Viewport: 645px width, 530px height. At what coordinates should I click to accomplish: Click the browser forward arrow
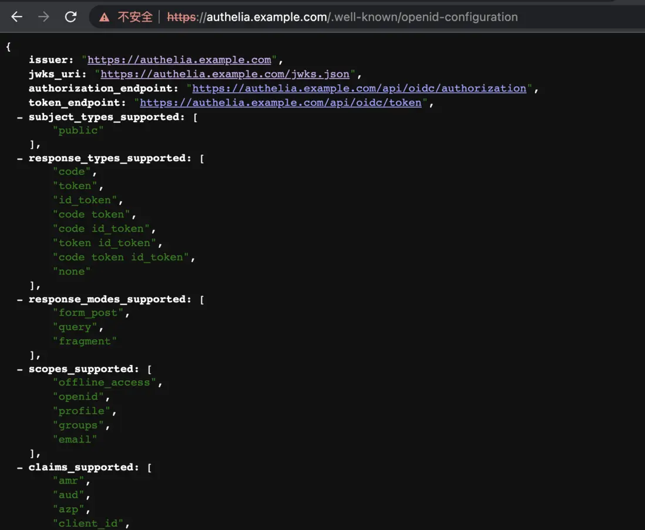pyautogui.click(x=44, y=17)
